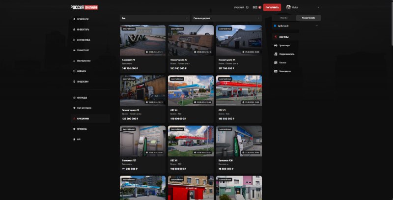393x200 pixels.
Task: Open the 741 200 000 ₽ auction thumbnail
Action: (x=142, y=40)
